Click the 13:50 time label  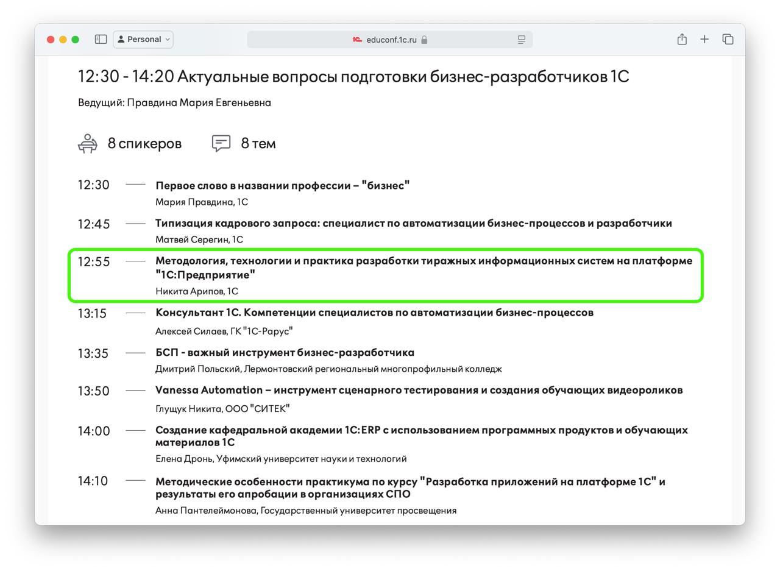[x=93, y=391]
